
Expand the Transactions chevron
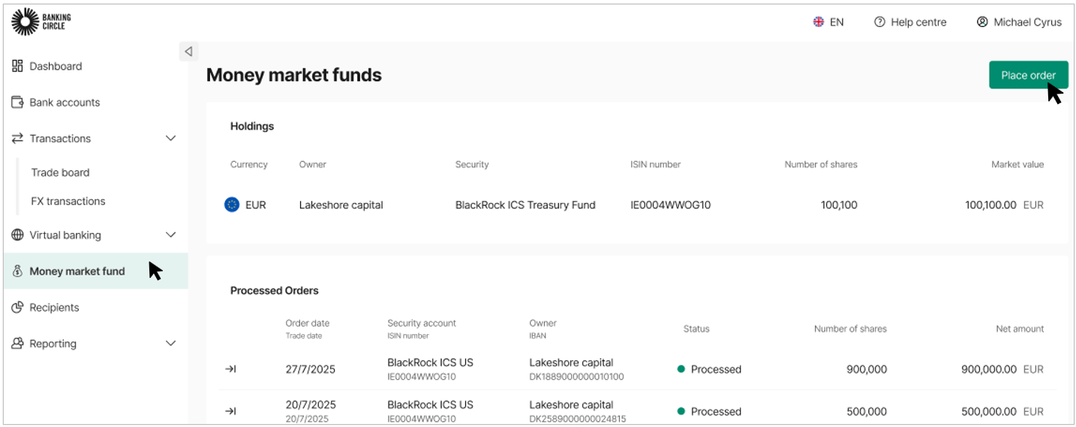(x=171, y=139)
